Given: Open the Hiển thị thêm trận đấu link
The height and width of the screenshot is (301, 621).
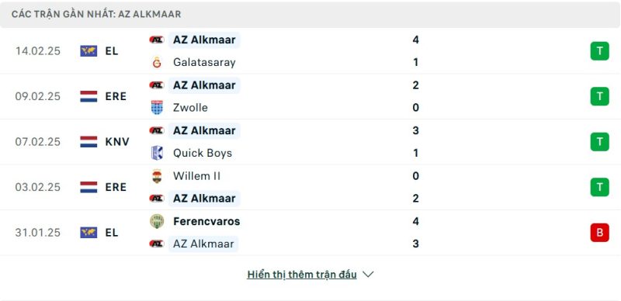Looking at the screenshot, I should (x=301, y=275).
